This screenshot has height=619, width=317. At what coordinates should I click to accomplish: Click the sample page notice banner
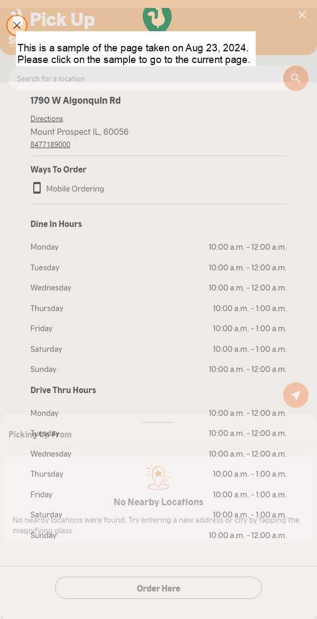pyautogui.click(x=136, y=49)
